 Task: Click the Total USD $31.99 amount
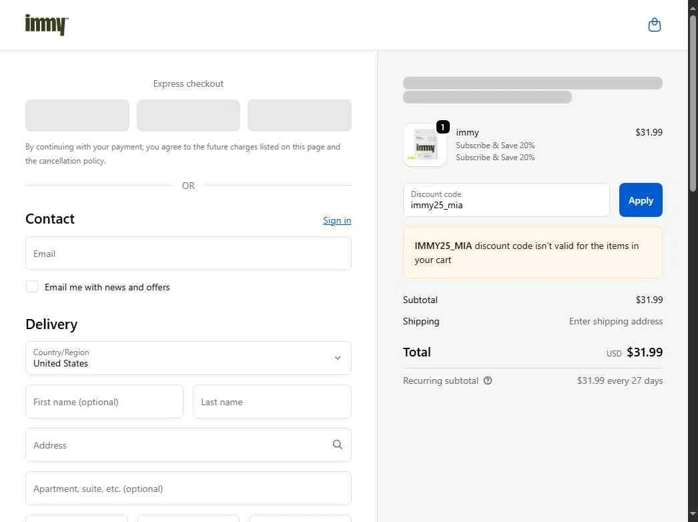pyautogui.click(x=635, y=352)
